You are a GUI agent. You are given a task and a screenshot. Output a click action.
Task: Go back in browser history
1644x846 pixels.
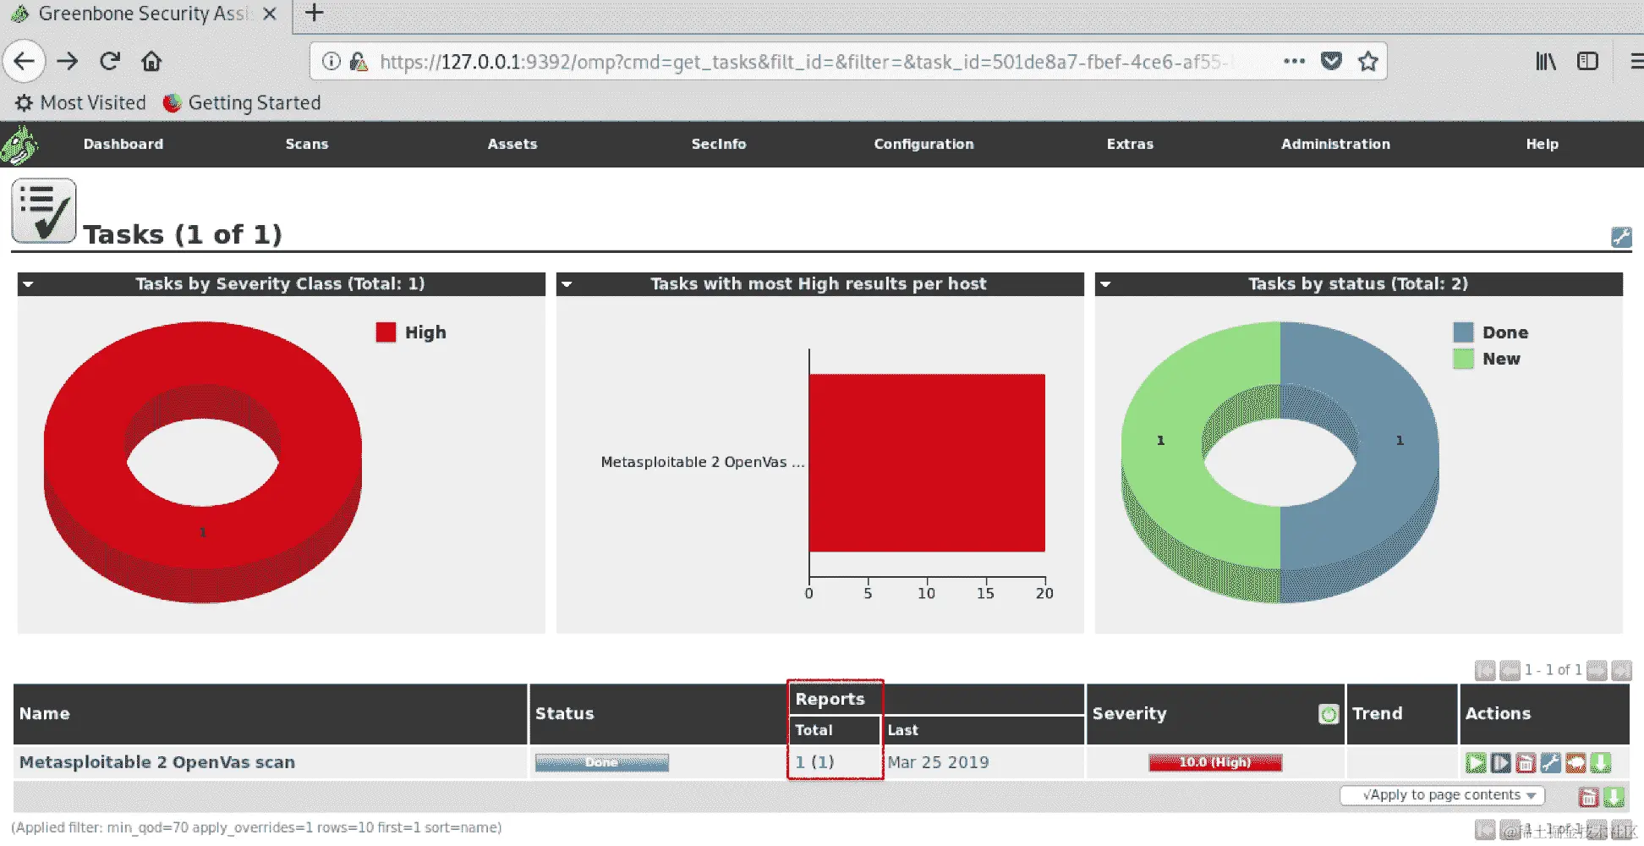(25, 61)
